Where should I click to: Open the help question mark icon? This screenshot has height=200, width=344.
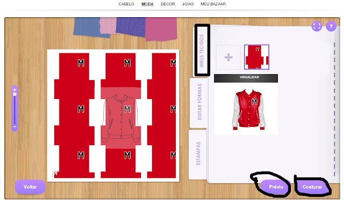(x=331, y=26)
